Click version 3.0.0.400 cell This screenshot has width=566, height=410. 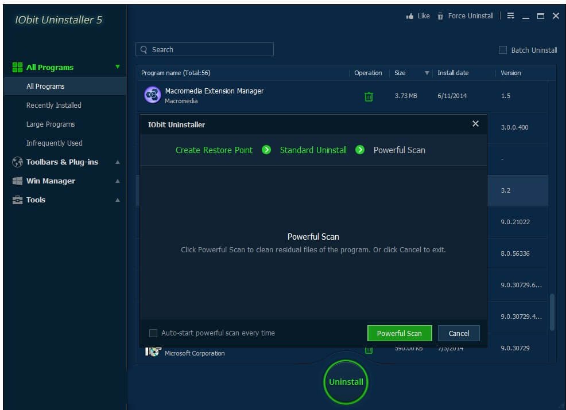click(x=514, y=127)
